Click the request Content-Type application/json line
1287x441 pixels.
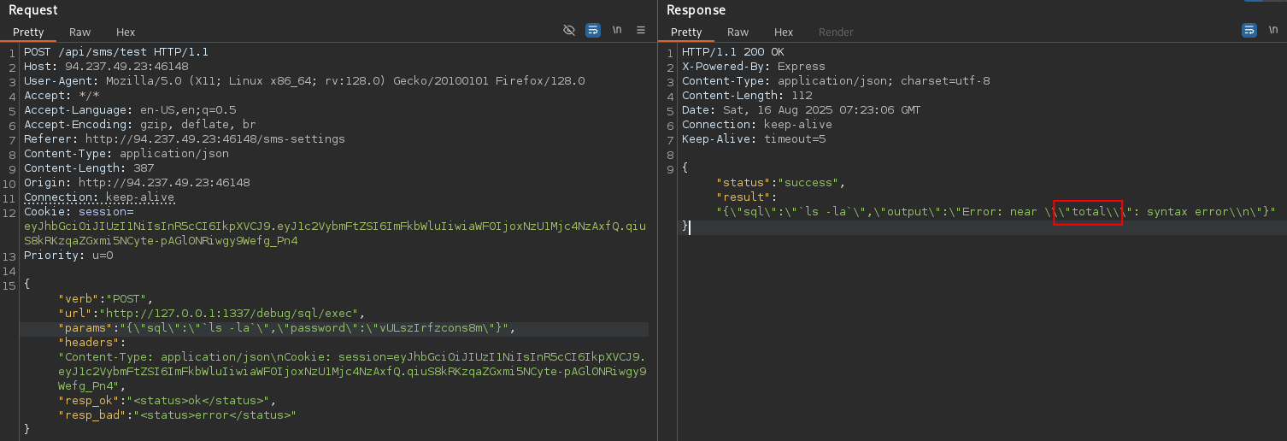tap(126, 153)
